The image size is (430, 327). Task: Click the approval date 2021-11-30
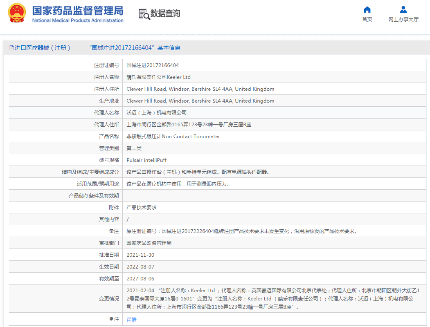140,255
